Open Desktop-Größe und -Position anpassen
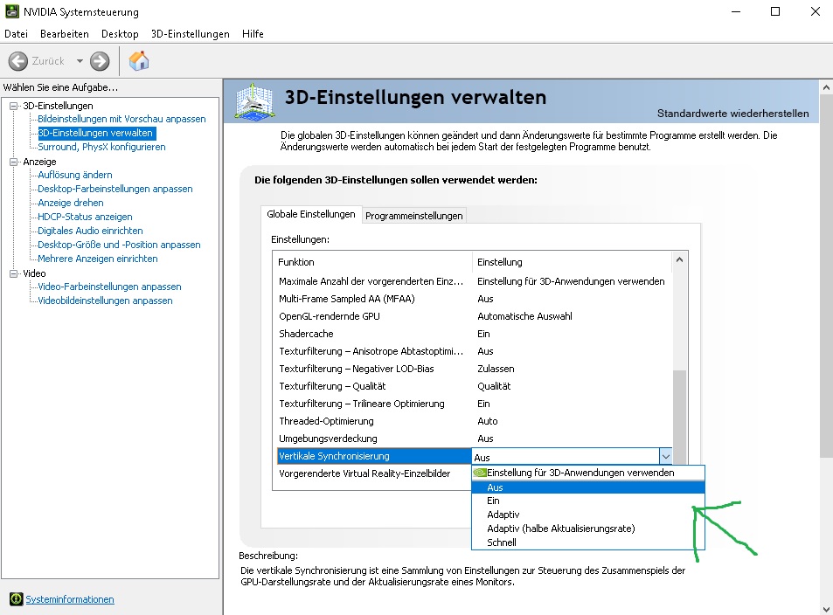The width and height of the screenshot is (833, 615). click(119, 245)
